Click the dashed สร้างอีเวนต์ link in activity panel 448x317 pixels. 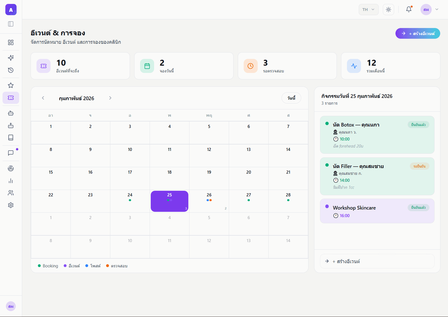377,261
